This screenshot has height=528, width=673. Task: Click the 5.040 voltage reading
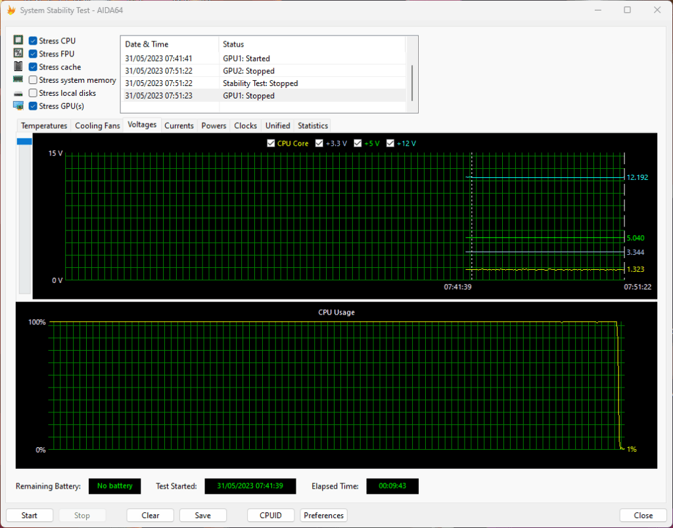point(636,238)
